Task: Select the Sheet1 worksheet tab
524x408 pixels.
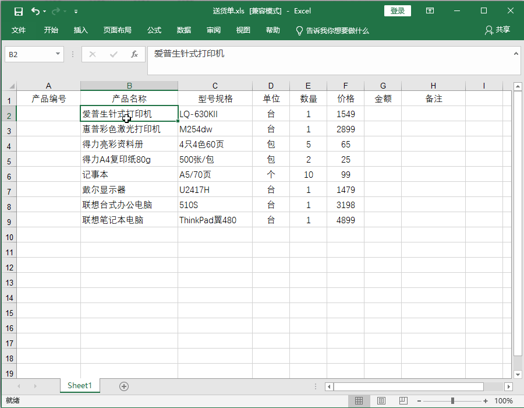Action: (80, 386)
